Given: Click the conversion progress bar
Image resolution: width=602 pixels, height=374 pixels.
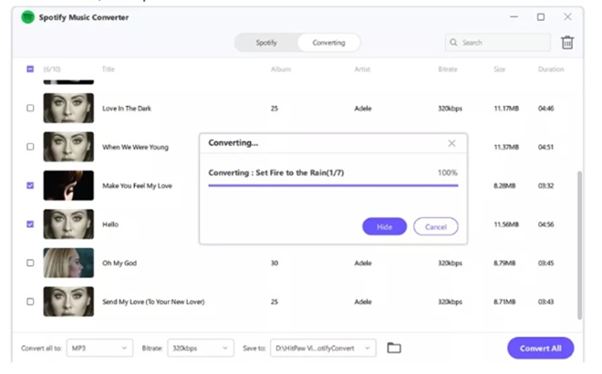Looking at the screenshot, I should click(333, 185).
